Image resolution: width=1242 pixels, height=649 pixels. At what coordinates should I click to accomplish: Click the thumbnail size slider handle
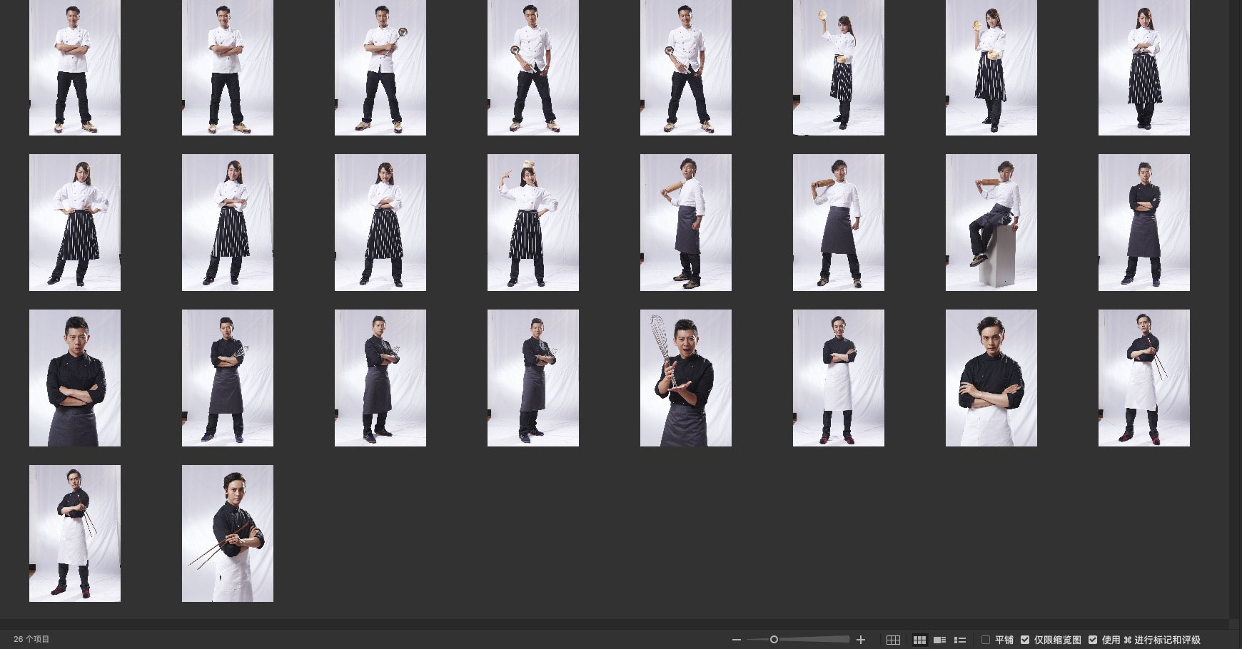[x=774, y=640]
